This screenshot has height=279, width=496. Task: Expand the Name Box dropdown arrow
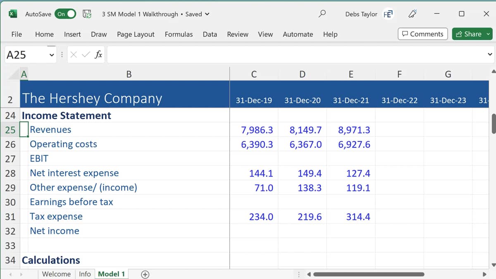52,55
